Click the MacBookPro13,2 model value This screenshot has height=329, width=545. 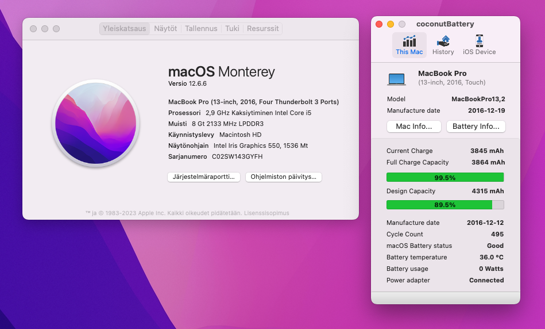[x=478, y=99]
